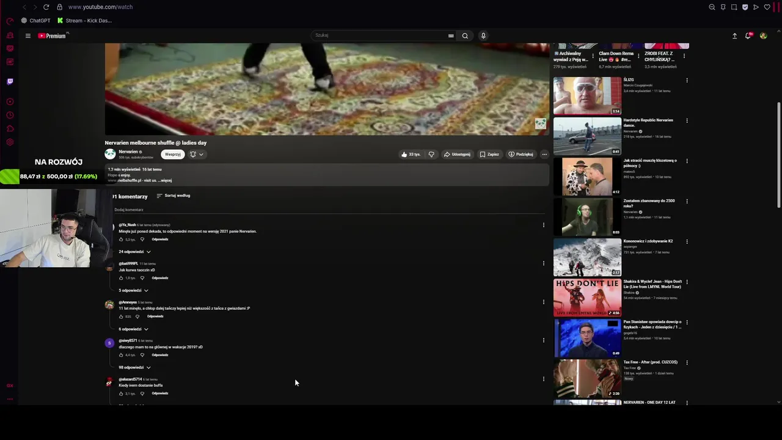The width and height of the screenshot is (782, 440).
Task: Like the video (33 tys.)
Action: 411,154
